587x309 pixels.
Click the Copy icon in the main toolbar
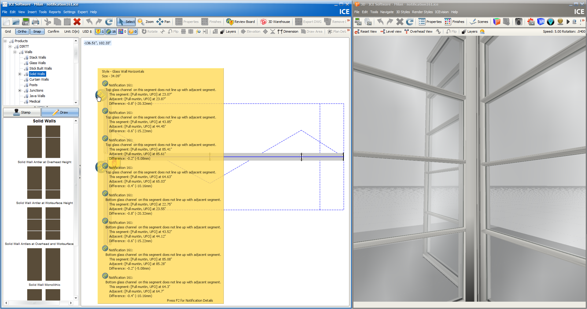click(57, 22)
